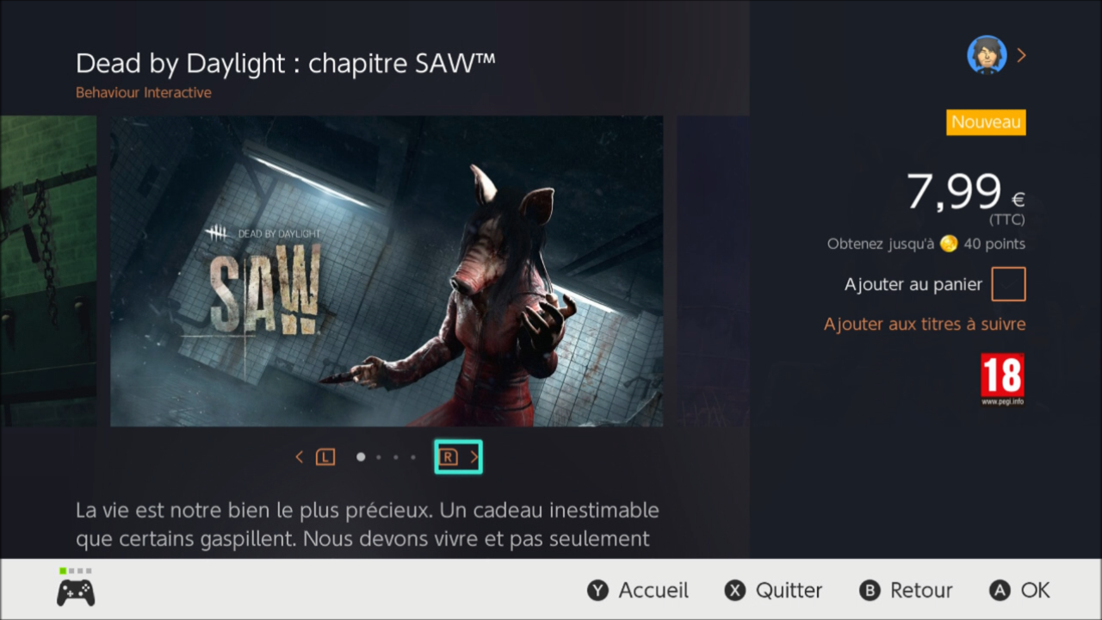Select the R shoulder button icon

[448, 457]
